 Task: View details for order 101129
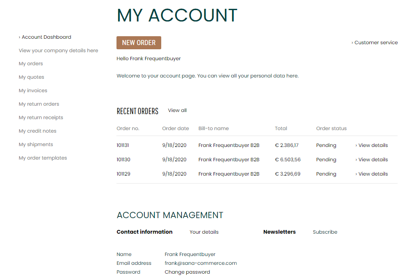[x=371, y=174]
